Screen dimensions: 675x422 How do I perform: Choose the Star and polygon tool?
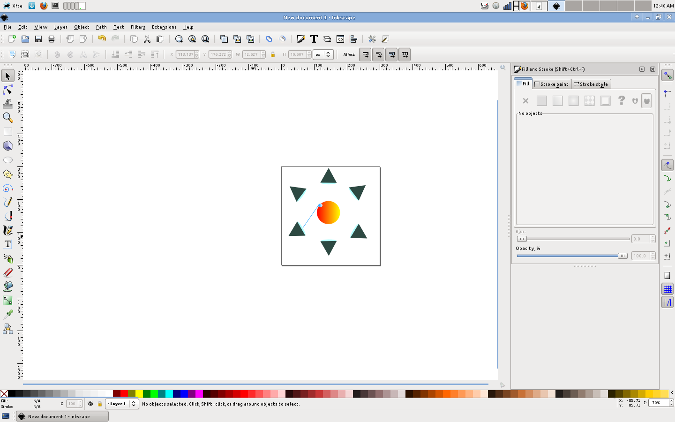[7, 174]
